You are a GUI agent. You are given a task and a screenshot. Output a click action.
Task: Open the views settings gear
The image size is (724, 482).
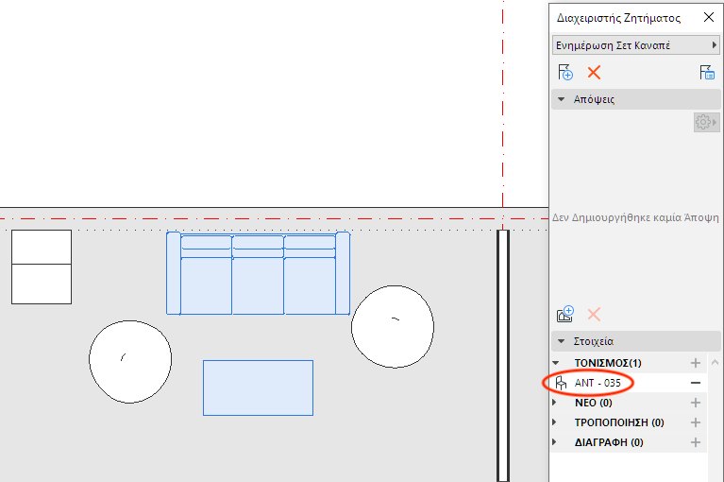706,122
